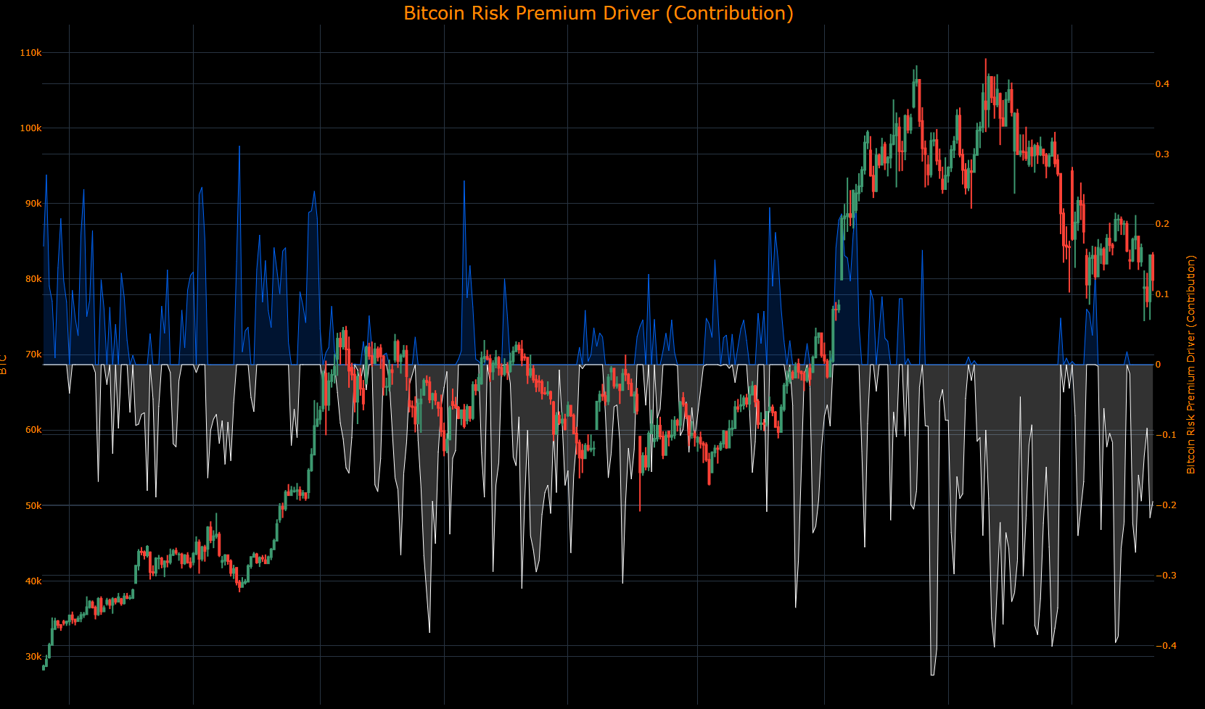This screenshot has width=1205, height=709.
Task: Click the 100k label on the BTC axis
Action: [31, 128]
